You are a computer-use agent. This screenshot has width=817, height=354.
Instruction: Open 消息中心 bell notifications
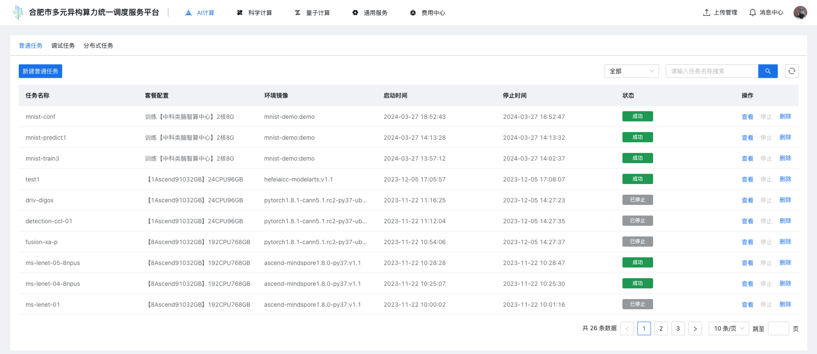[753, 12]
